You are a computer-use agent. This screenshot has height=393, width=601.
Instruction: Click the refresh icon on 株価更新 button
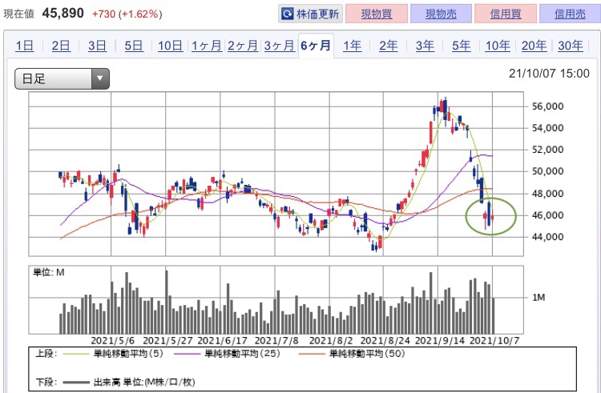point(287,14)
